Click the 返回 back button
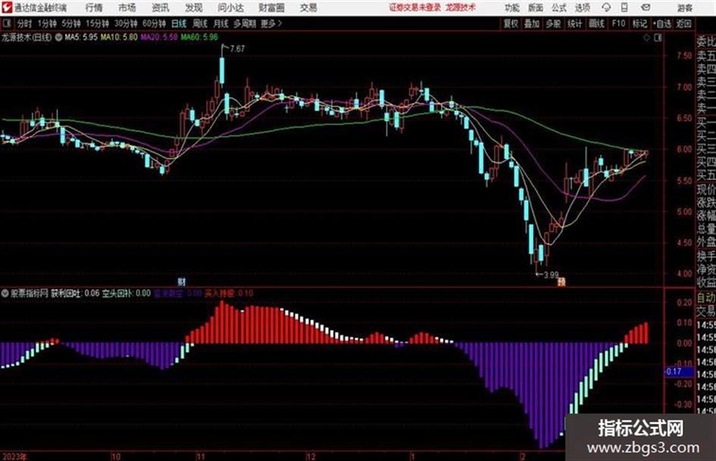Viewport: 716px width, 461px height. (683, 23)
